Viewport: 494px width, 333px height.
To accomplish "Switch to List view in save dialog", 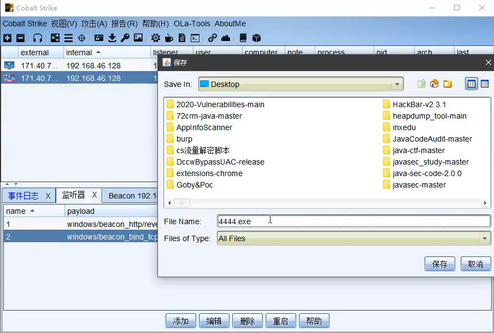I will click(471, 84).
